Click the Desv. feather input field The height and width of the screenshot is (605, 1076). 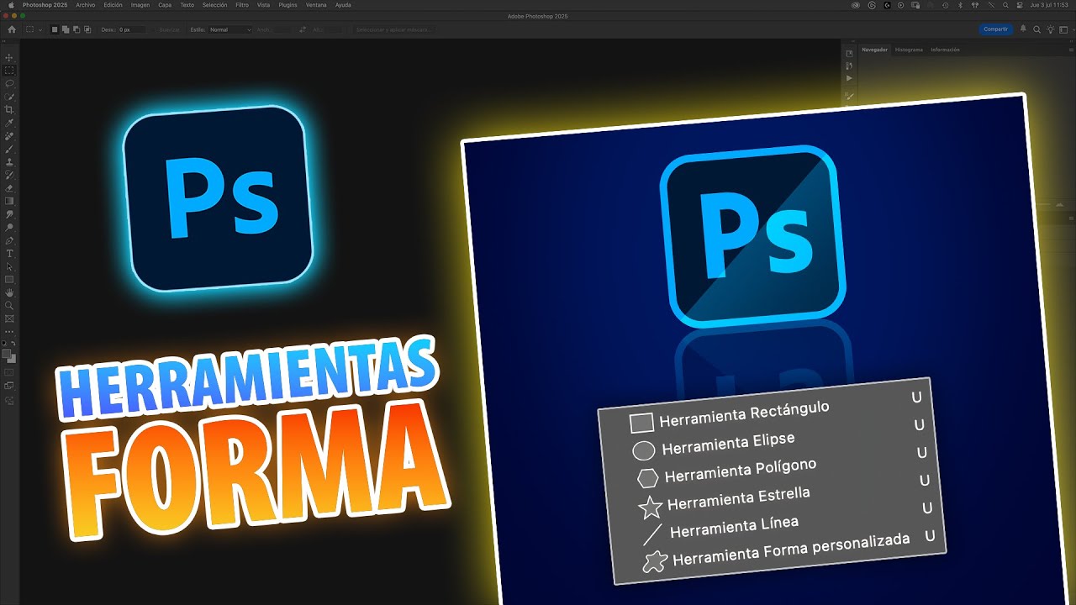pyautogui.click(x=131, y=29)
